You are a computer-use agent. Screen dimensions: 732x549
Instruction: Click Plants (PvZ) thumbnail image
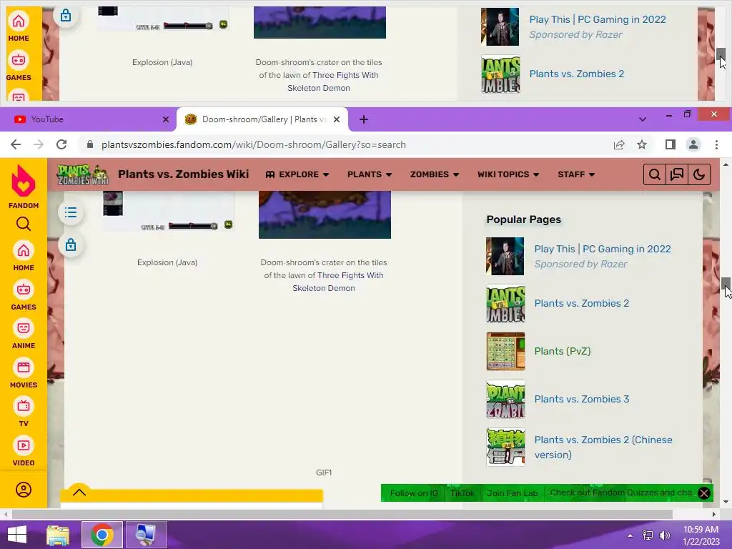[505, 351]
